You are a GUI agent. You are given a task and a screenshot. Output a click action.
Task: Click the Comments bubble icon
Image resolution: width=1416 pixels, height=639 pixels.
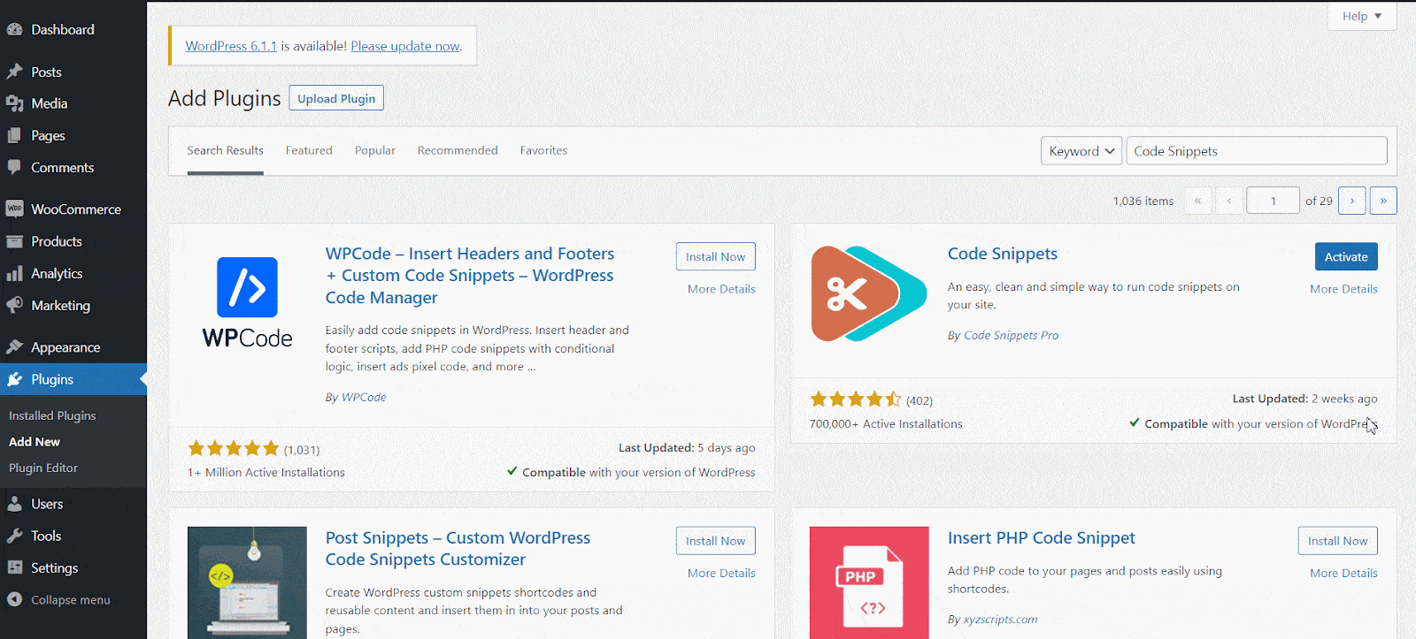tap(14, 167)
